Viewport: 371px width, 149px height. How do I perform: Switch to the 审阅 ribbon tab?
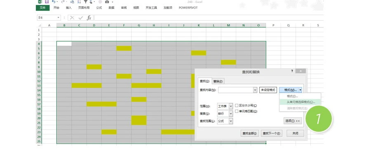[124, 8]
